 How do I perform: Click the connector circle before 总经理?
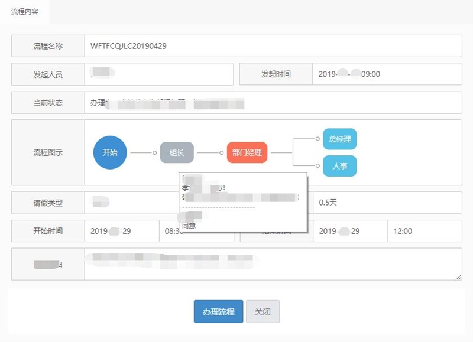[x=317, y=139]
